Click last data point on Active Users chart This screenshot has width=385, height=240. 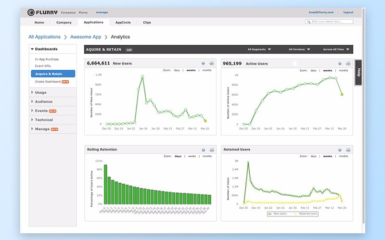click(x=342, y=94)
